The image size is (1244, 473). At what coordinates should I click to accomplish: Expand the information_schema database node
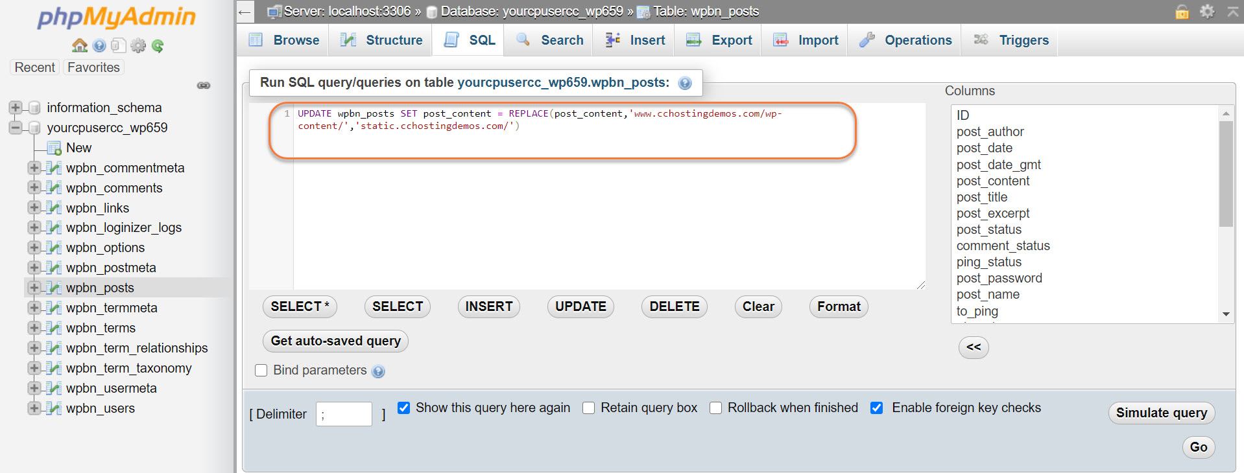coord(16,108)
